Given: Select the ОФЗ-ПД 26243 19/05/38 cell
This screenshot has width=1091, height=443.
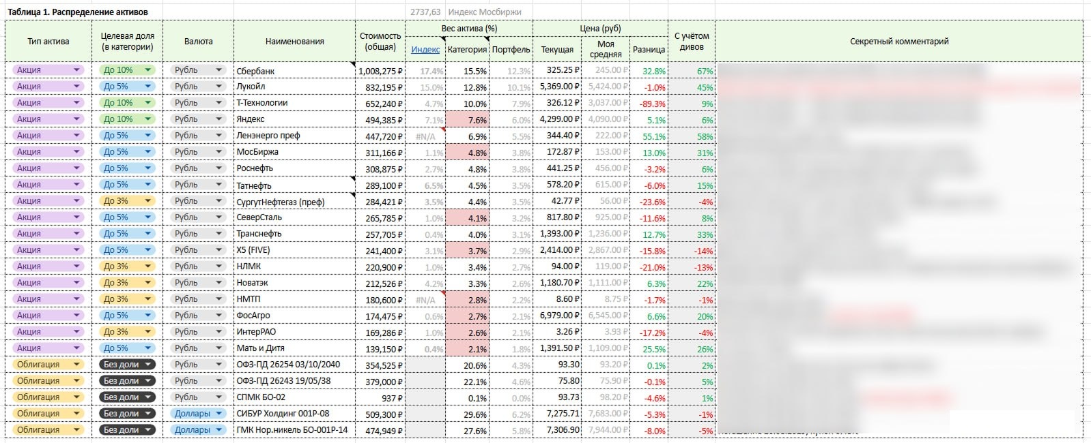Looking at the screenshot, I should [x=295, y=381].
